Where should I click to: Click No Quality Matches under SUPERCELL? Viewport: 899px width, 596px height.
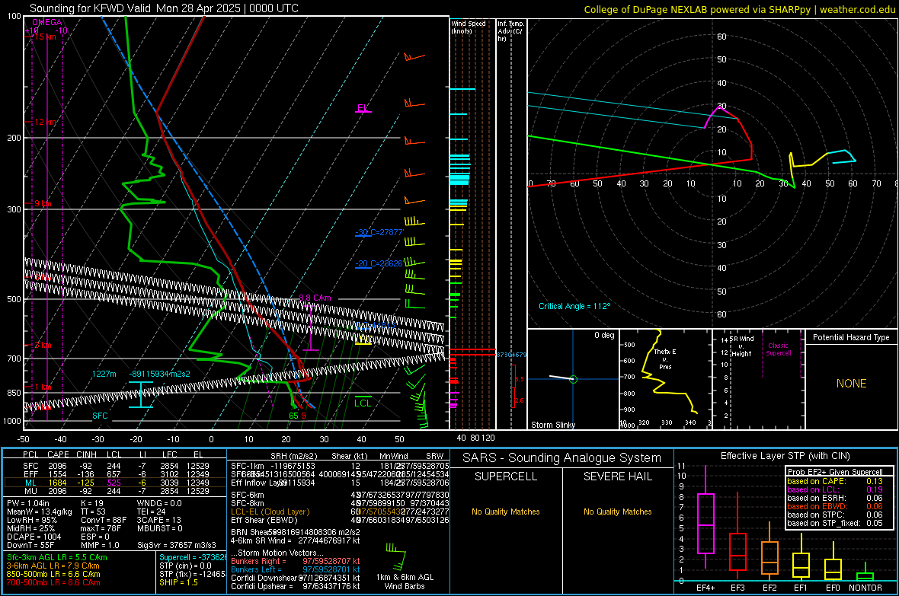(506, 512)
